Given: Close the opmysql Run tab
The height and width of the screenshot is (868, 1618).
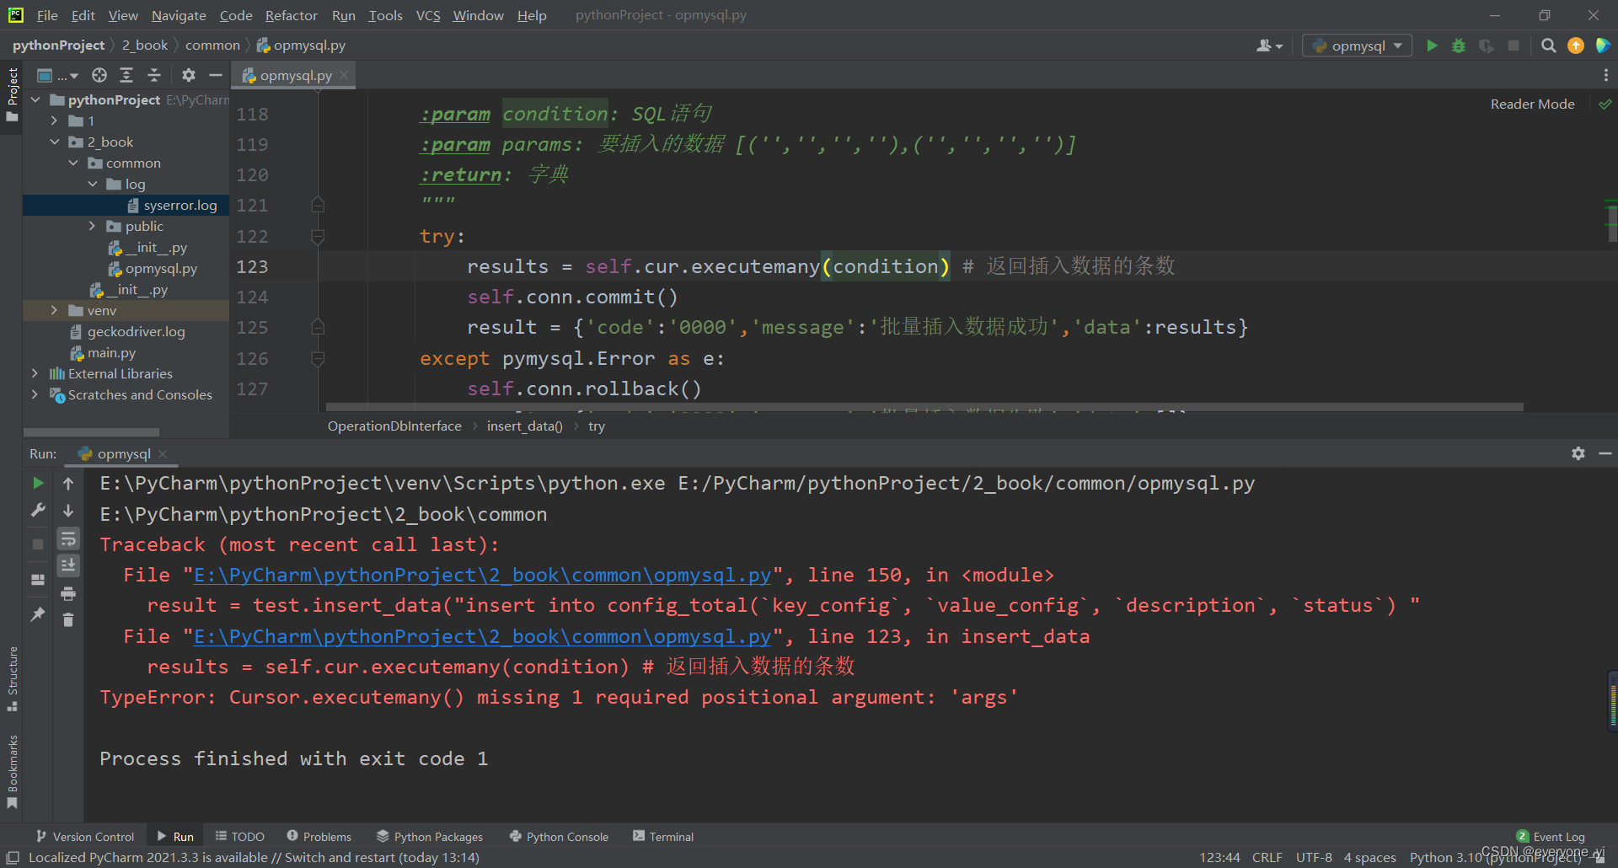Looking at the screenshot, I should click(x=163, y=453).
